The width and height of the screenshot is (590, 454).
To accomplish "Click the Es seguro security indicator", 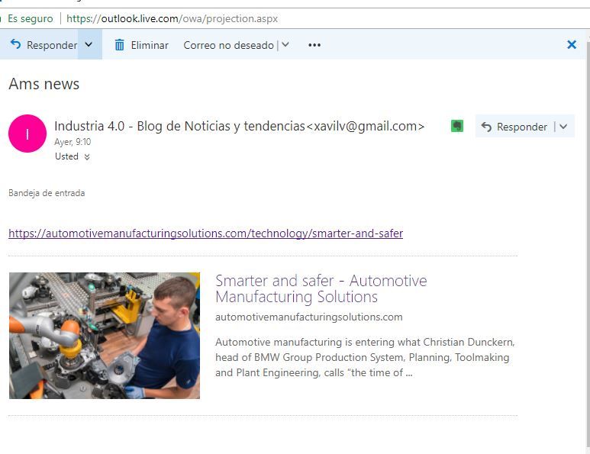I will point(29,18).
